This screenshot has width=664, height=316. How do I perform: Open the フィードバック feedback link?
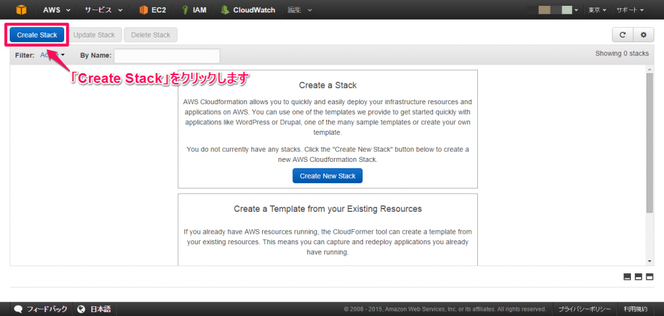pyautogui.click(x=41, y=309)
